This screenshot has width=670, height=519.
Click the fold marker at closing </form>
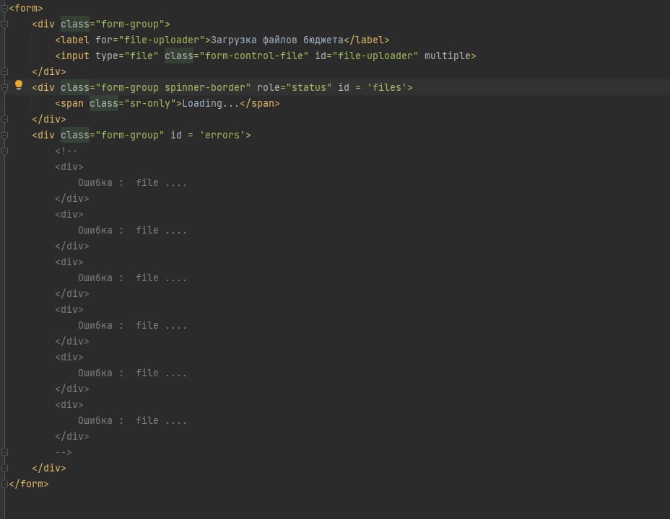pos(4,484)
